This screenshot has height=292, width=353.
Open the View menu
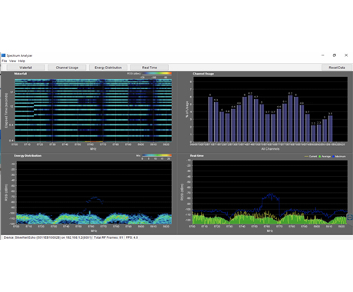tap(13, 61)
